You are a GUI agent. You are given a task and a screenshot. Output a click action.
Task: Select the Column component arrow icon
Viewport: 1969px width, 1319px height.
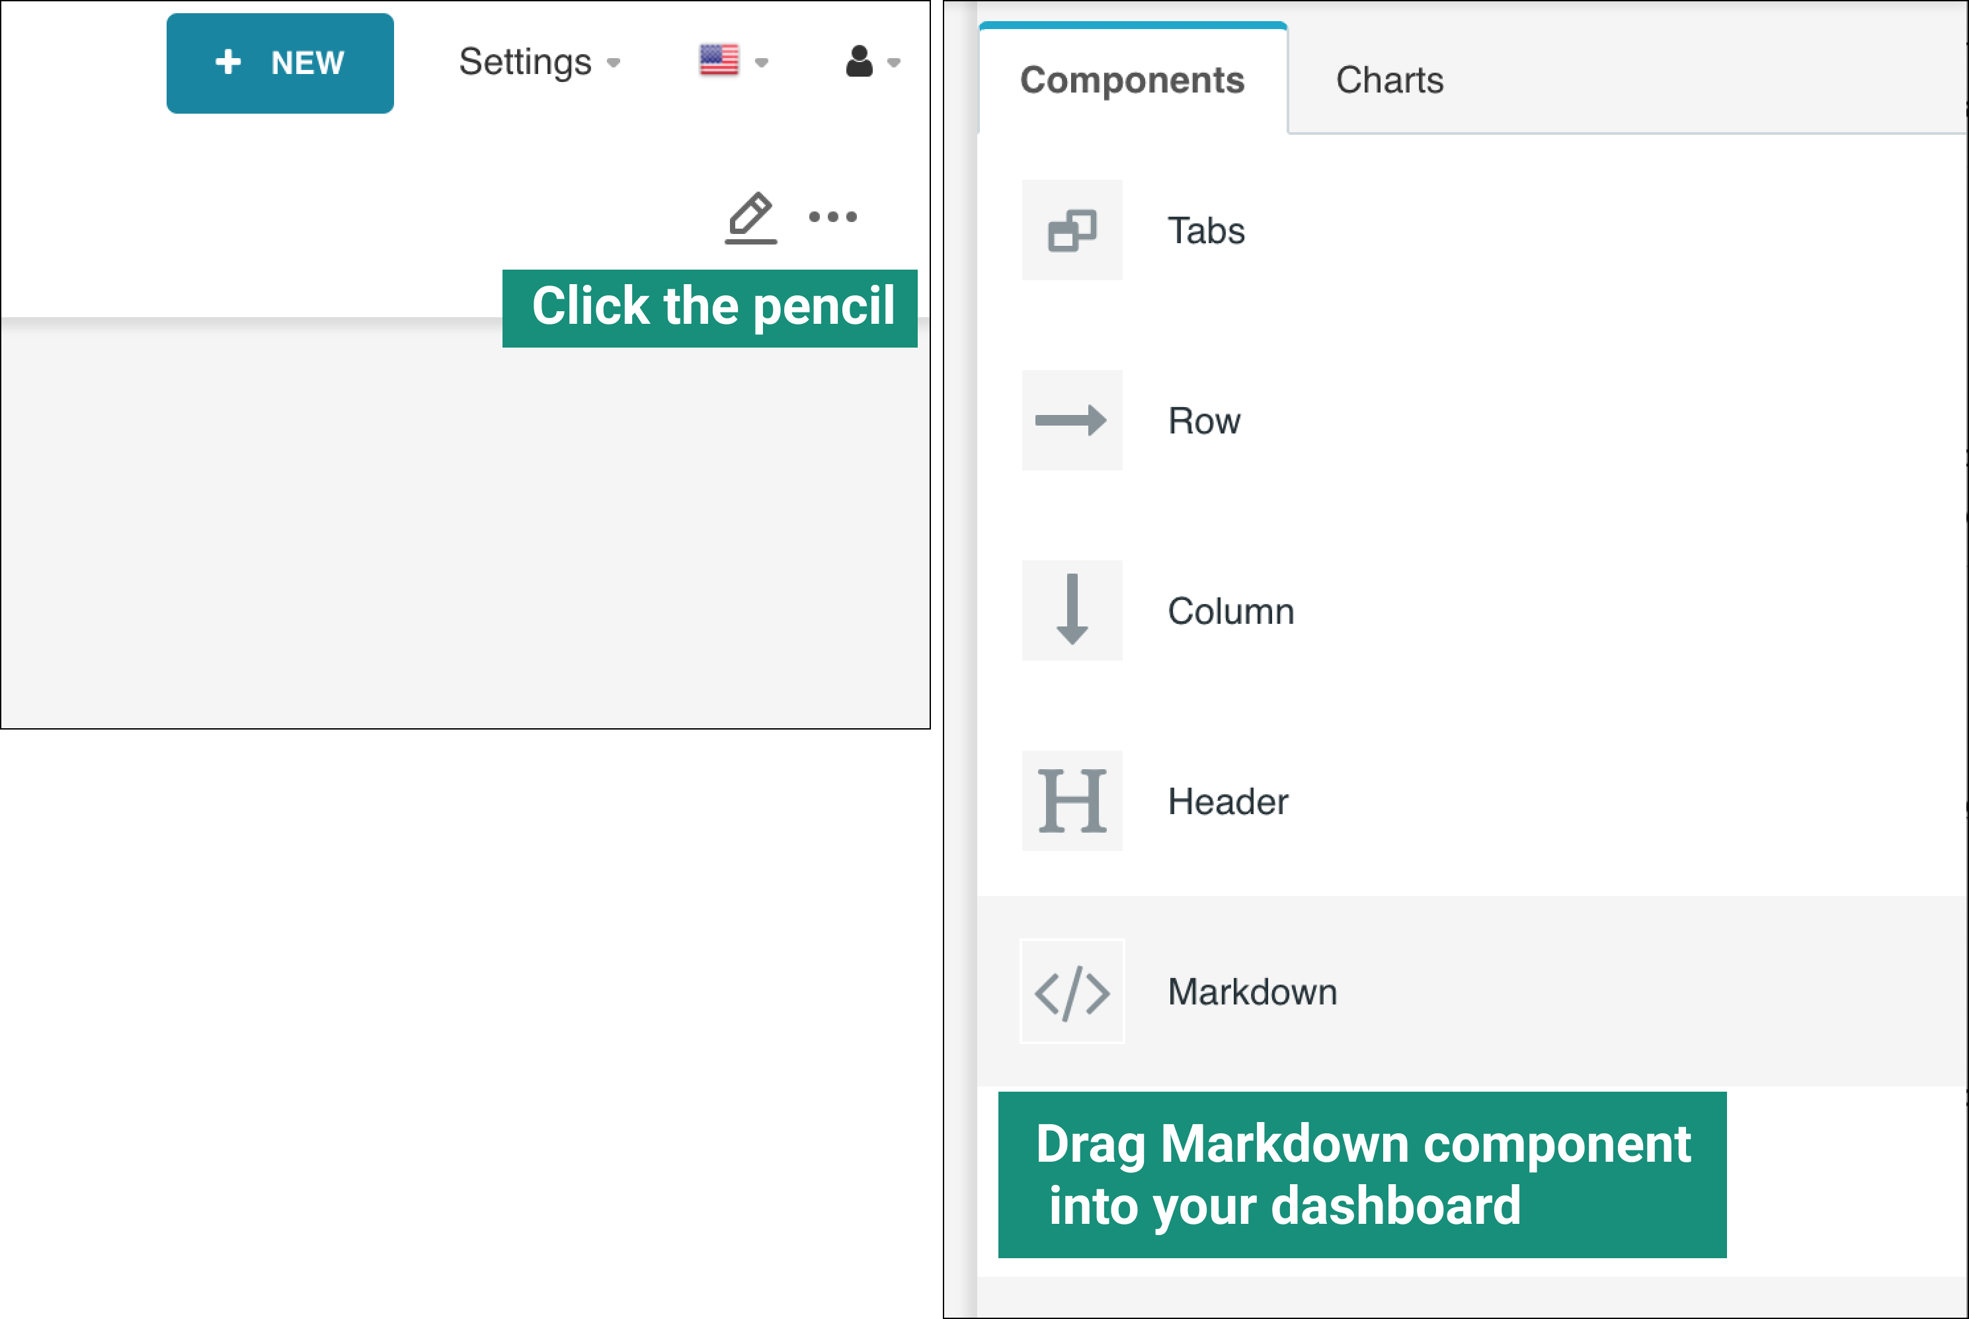[1071, 611]
